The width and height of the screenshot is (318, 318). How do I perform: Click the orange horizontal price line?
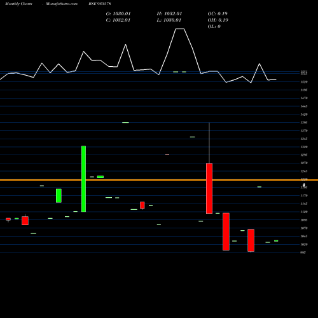point(159,180)
